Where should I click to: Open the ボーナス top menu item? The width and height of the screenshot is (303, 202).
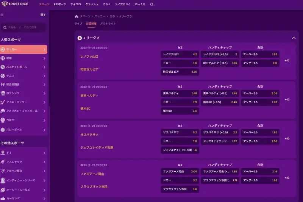click(x=140, y=4)
